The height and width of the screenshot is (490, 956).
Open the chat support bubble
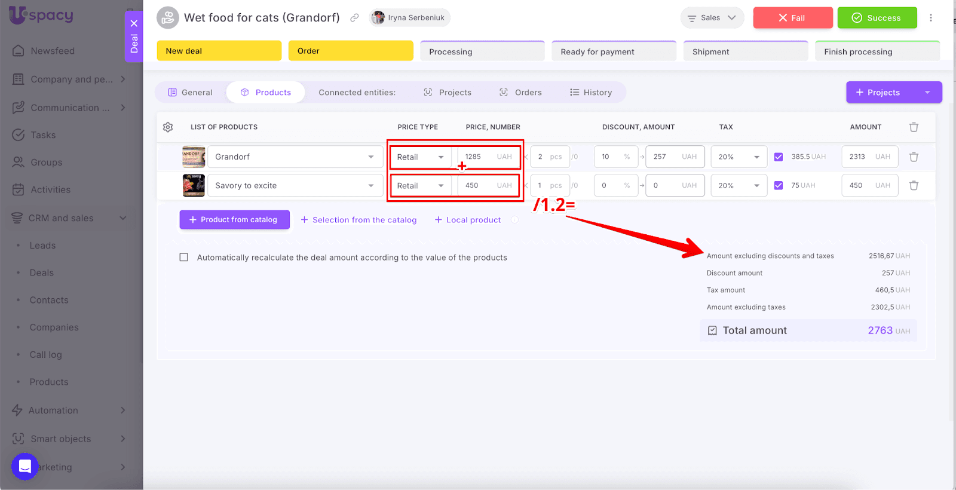tap(25, 467)
